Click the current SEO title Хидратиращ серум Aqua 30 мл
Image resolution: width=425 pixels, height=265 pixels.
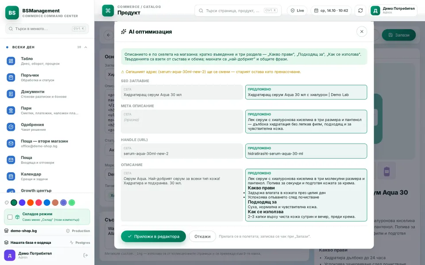[182, 92]
